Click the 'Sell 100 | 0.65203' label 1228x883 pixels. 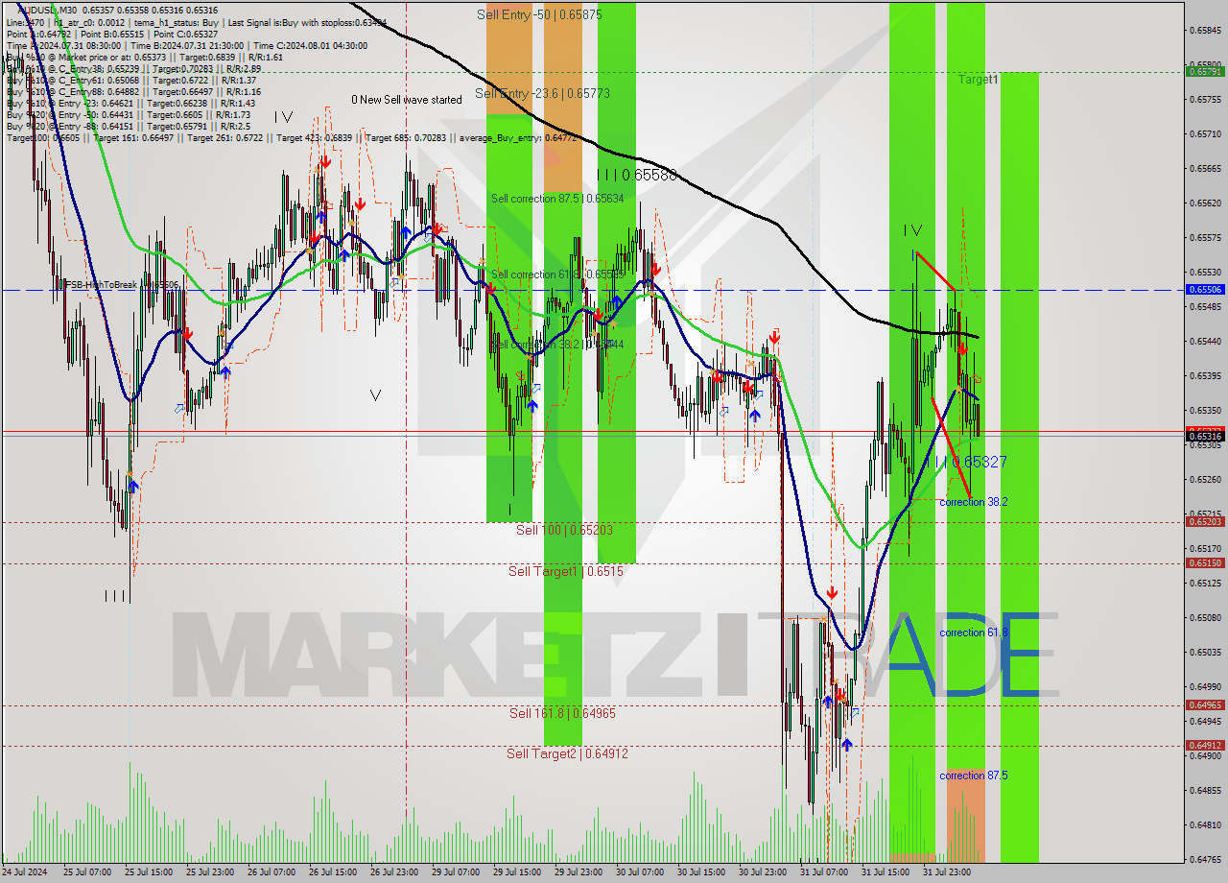[564, 530]
